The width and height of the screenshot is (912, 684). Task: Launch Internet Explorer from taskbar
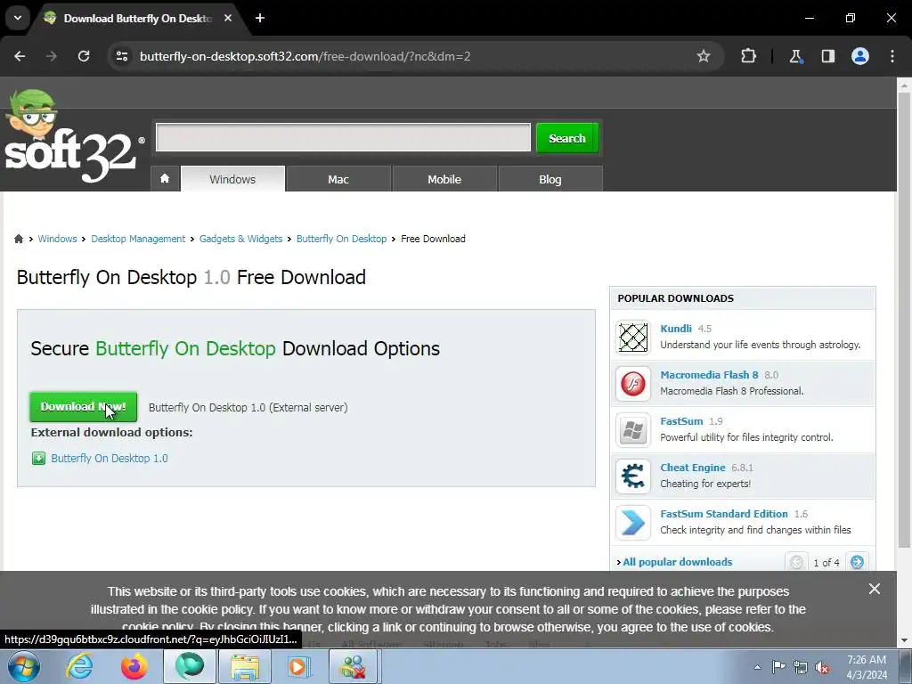[79, 666]
